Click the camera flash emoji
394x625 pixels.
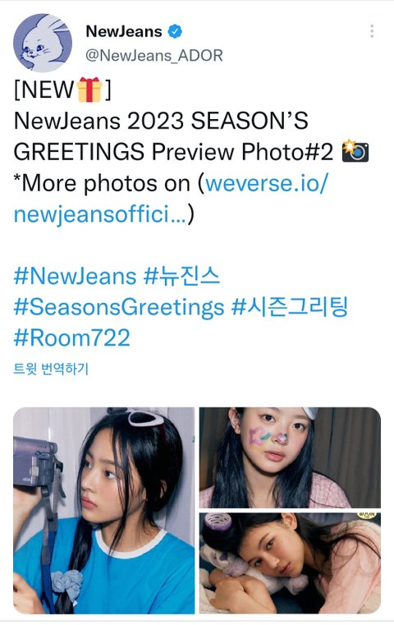[355, 151]
